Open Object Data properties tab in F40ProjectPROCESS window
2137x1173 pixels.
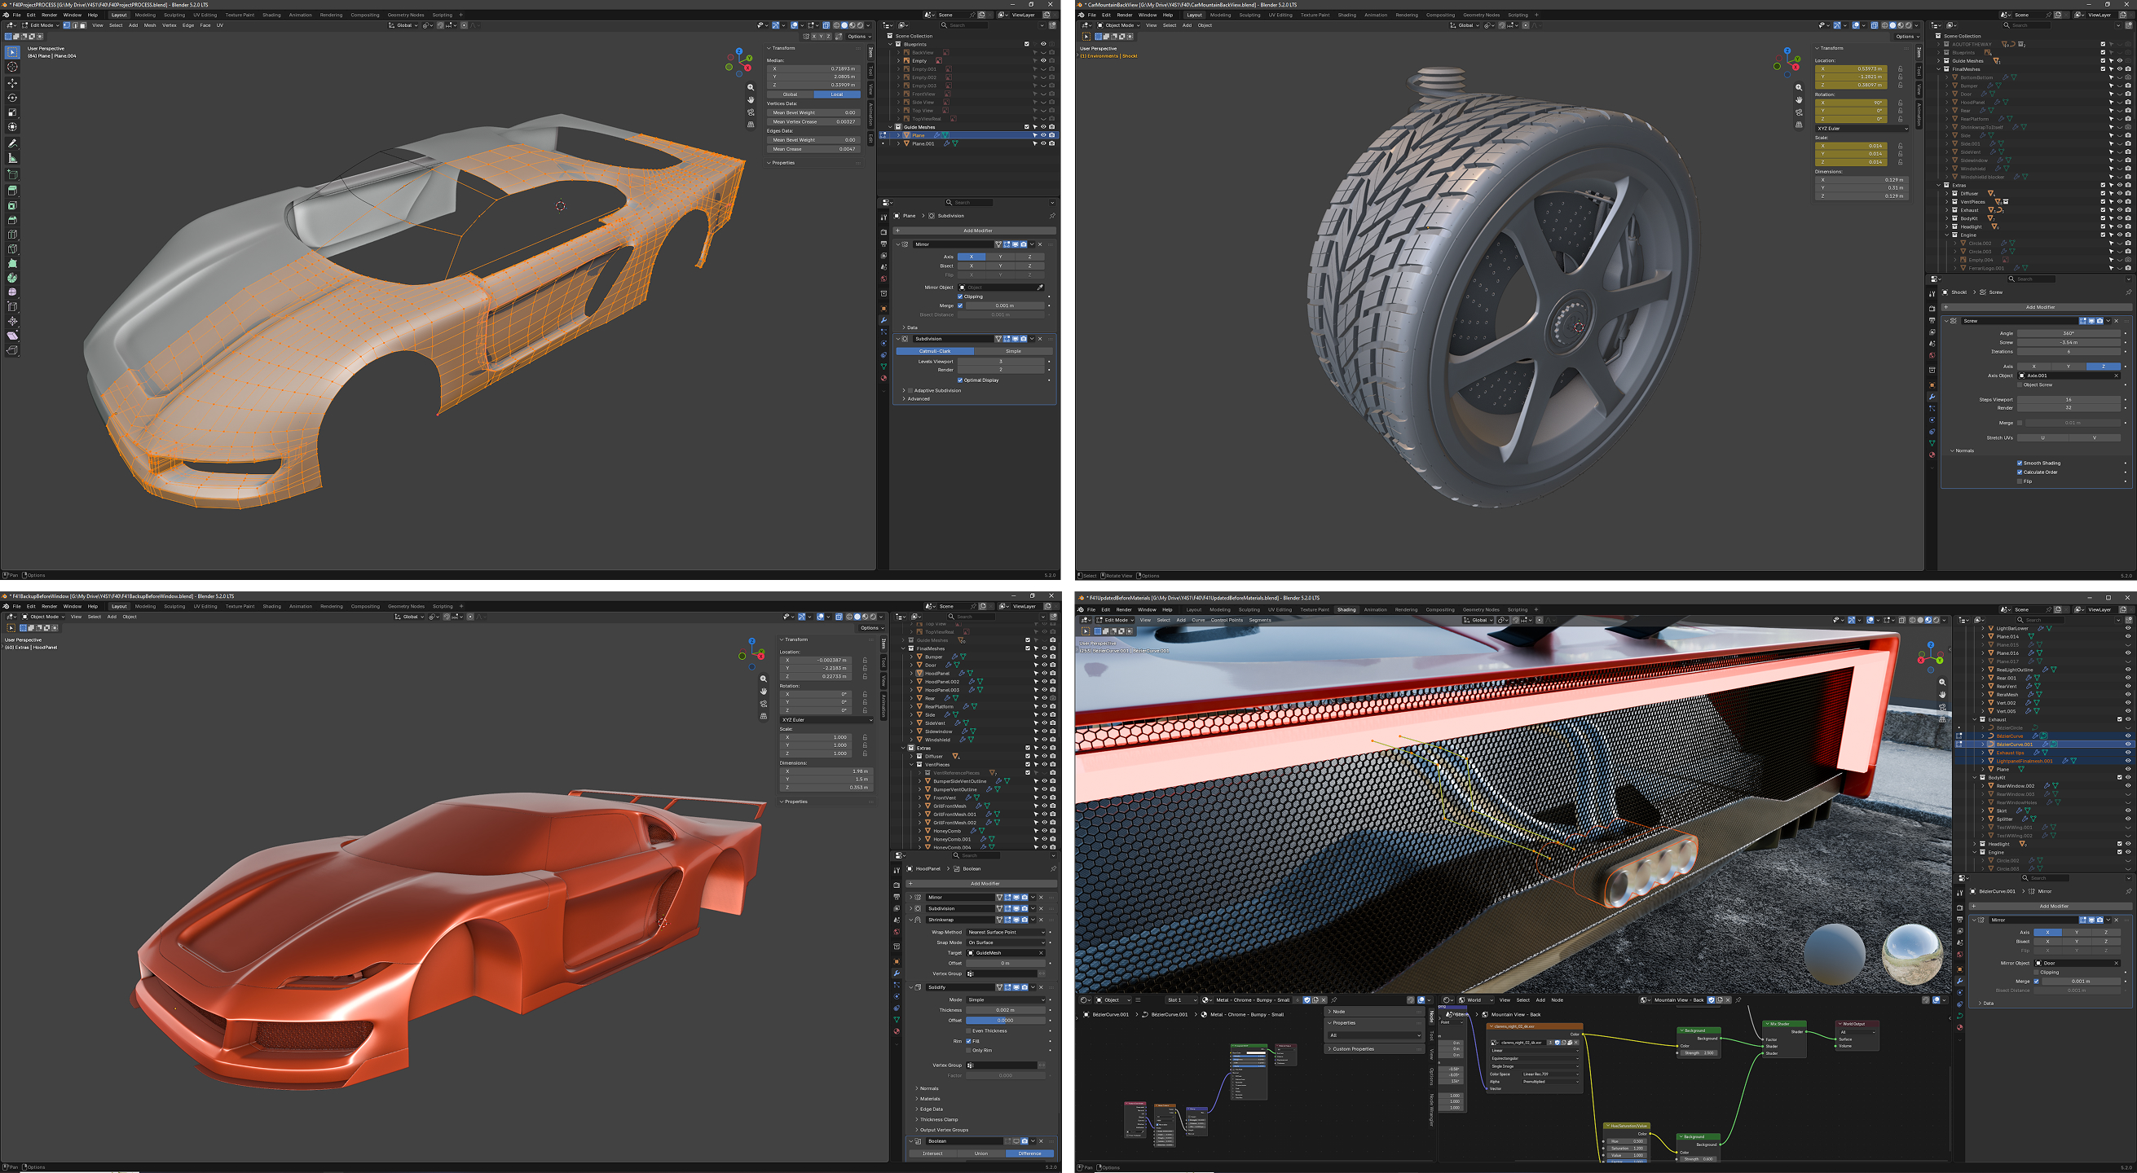(883, 367)
